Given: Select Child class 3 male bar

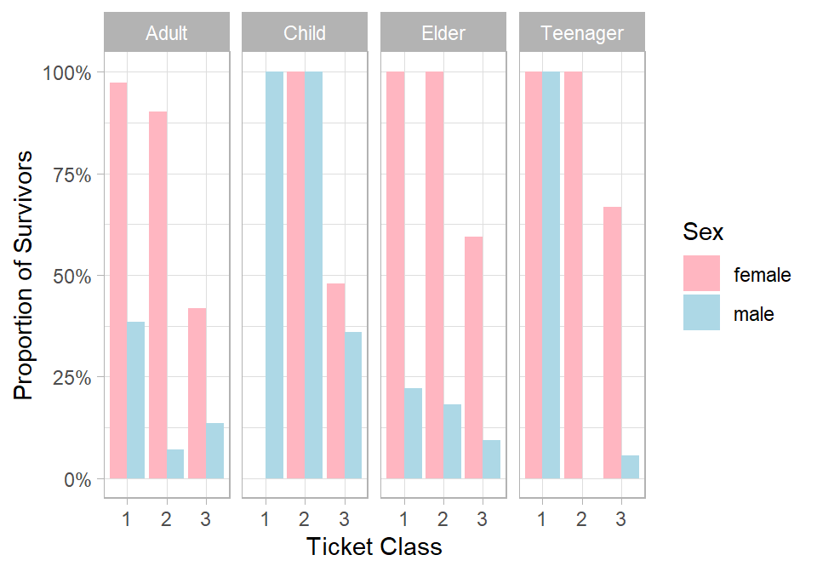Looking at the screenshot, I should tap(352, 405).
